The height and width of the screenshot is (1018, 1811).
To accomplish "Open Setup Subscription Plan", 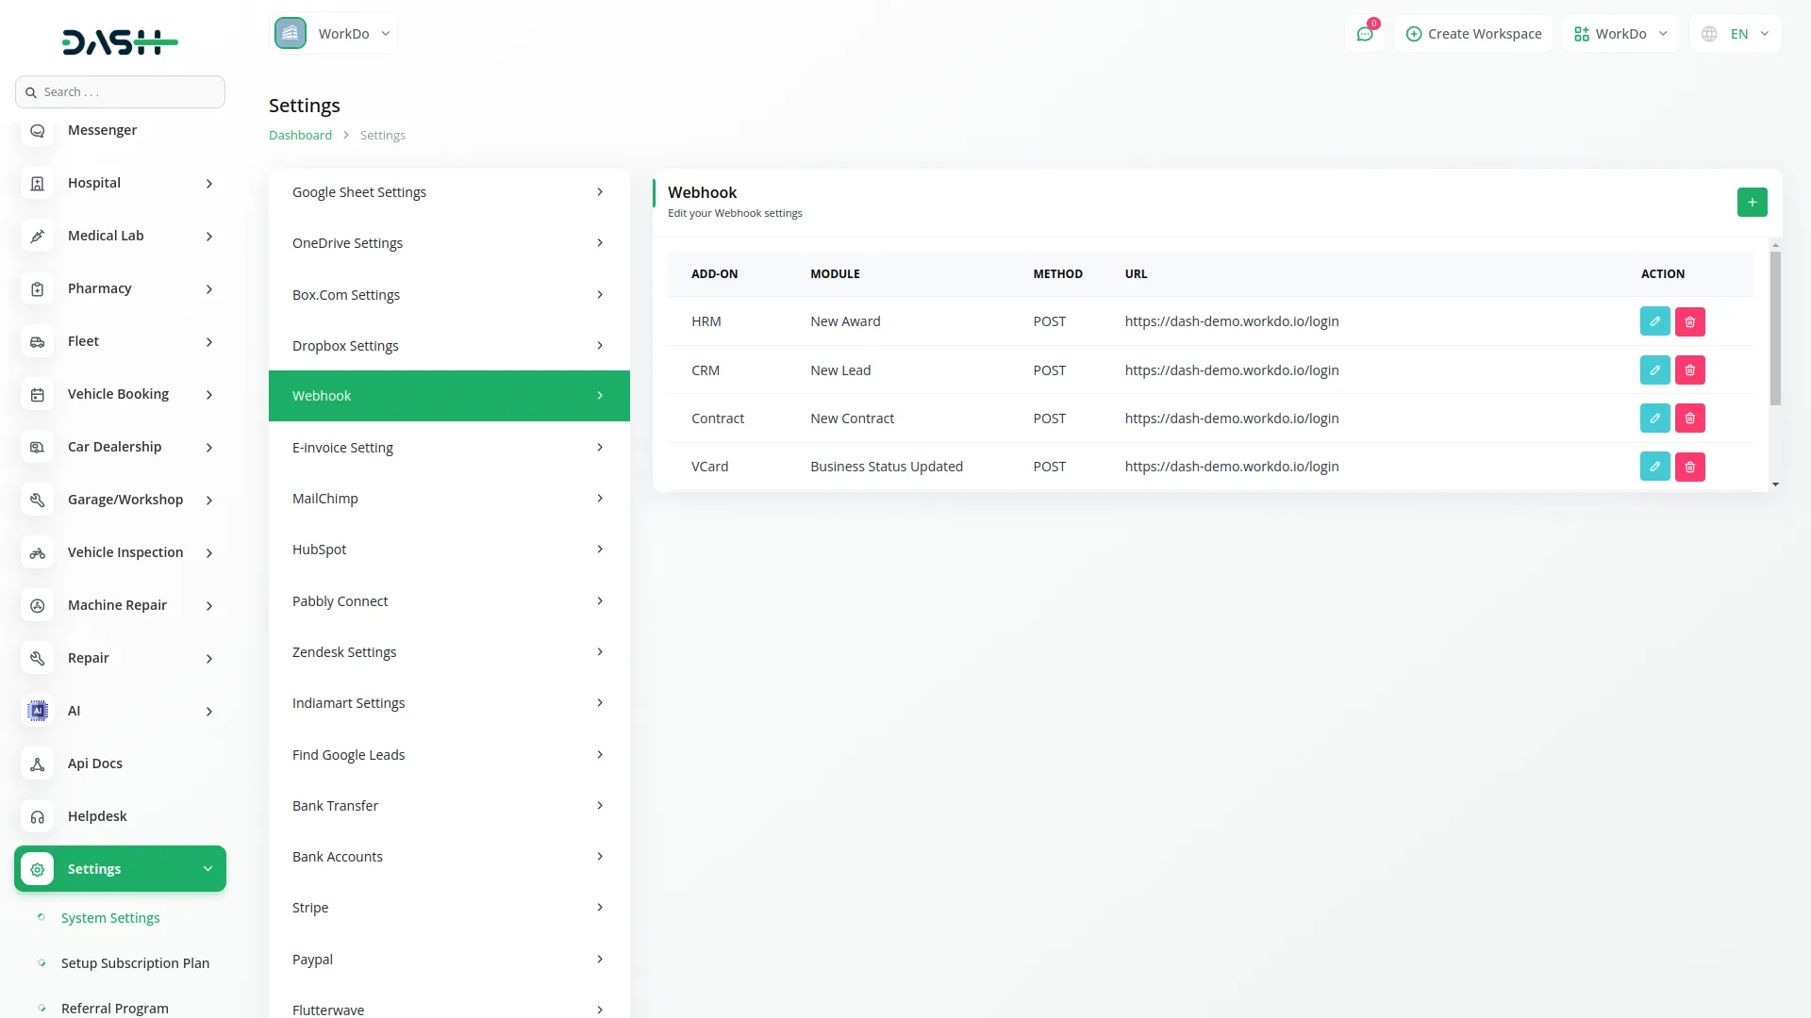I will (135, 962).
